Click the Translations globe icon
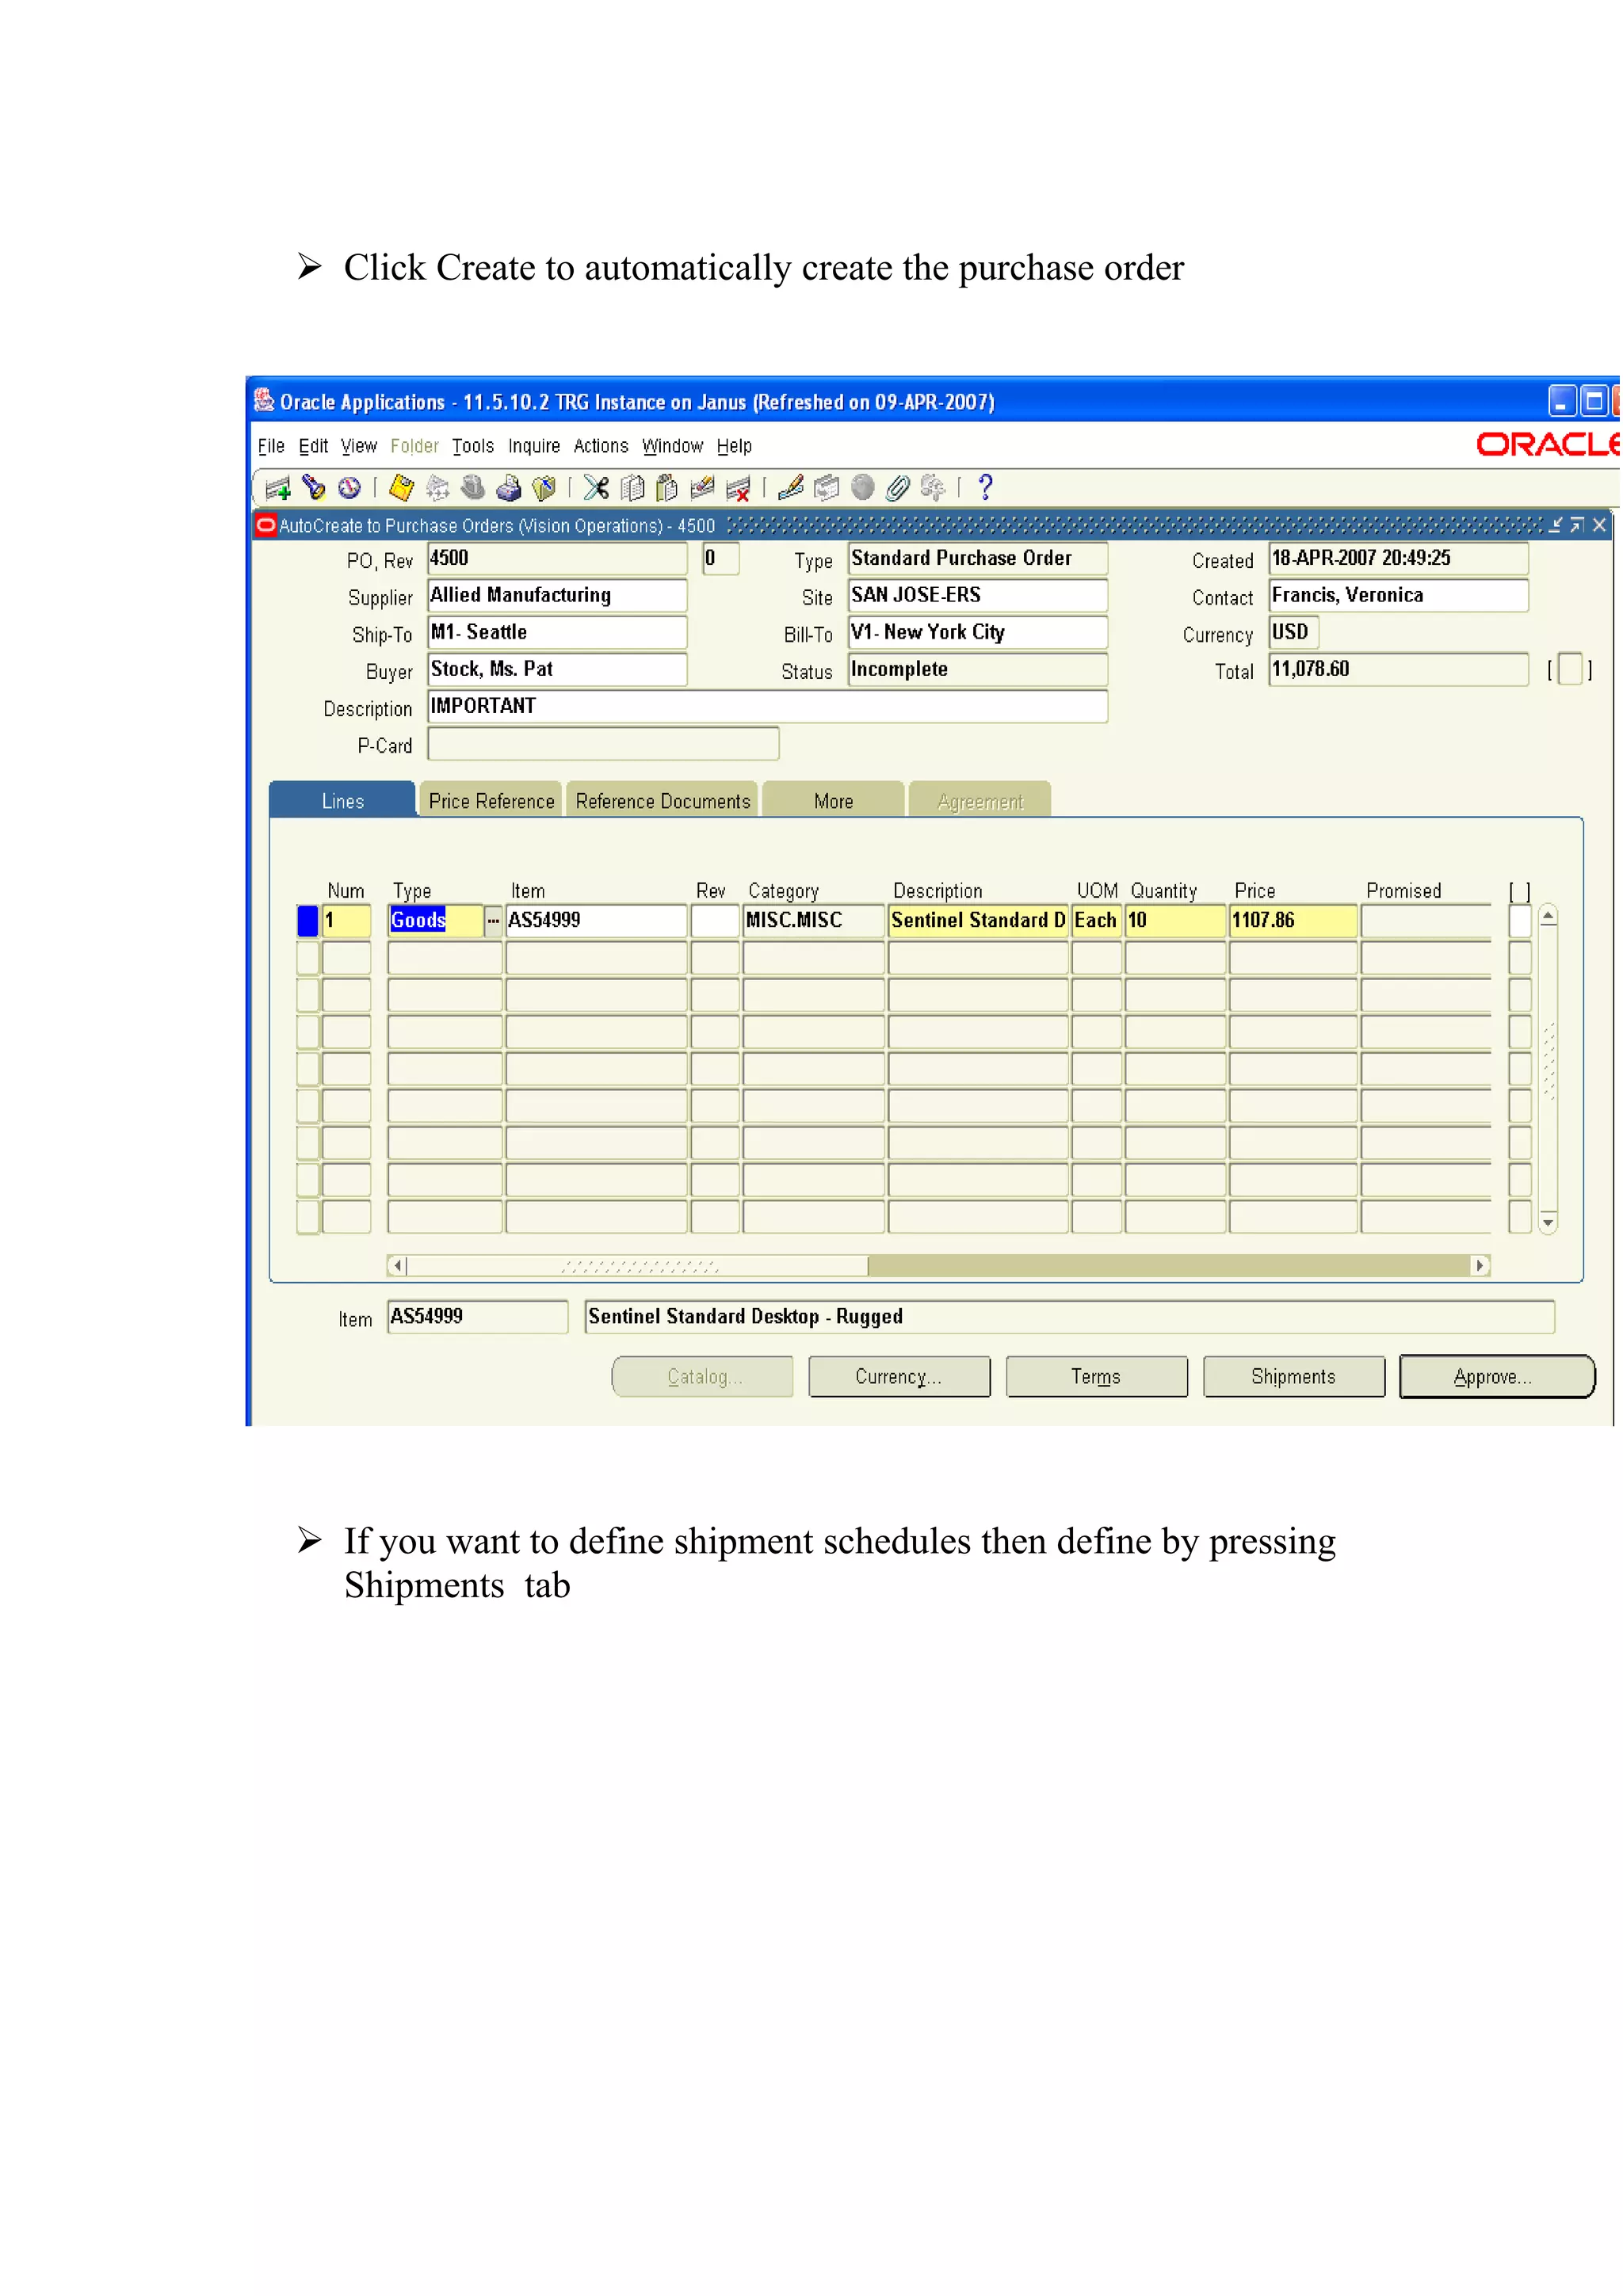 862,488
